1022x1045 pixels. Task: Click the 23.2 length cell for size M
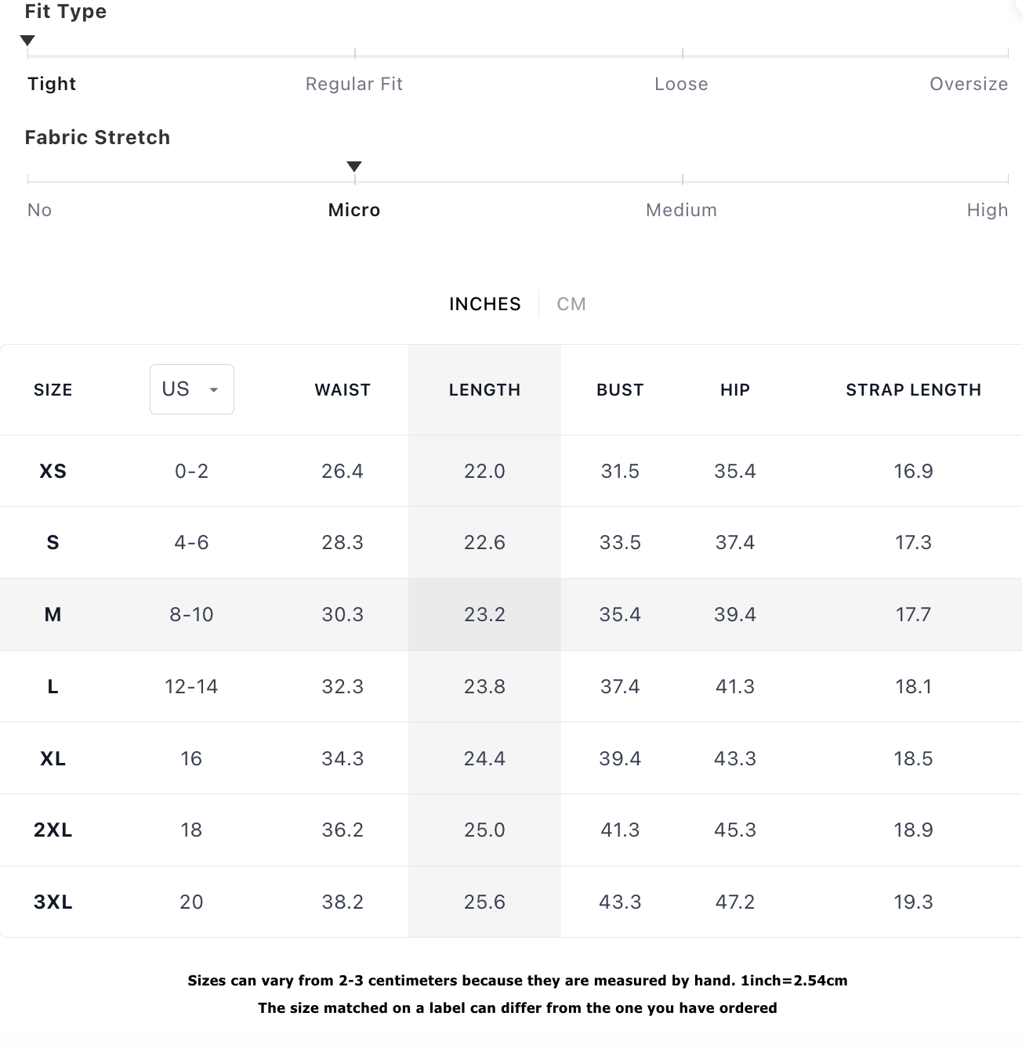tap(484, 614)
